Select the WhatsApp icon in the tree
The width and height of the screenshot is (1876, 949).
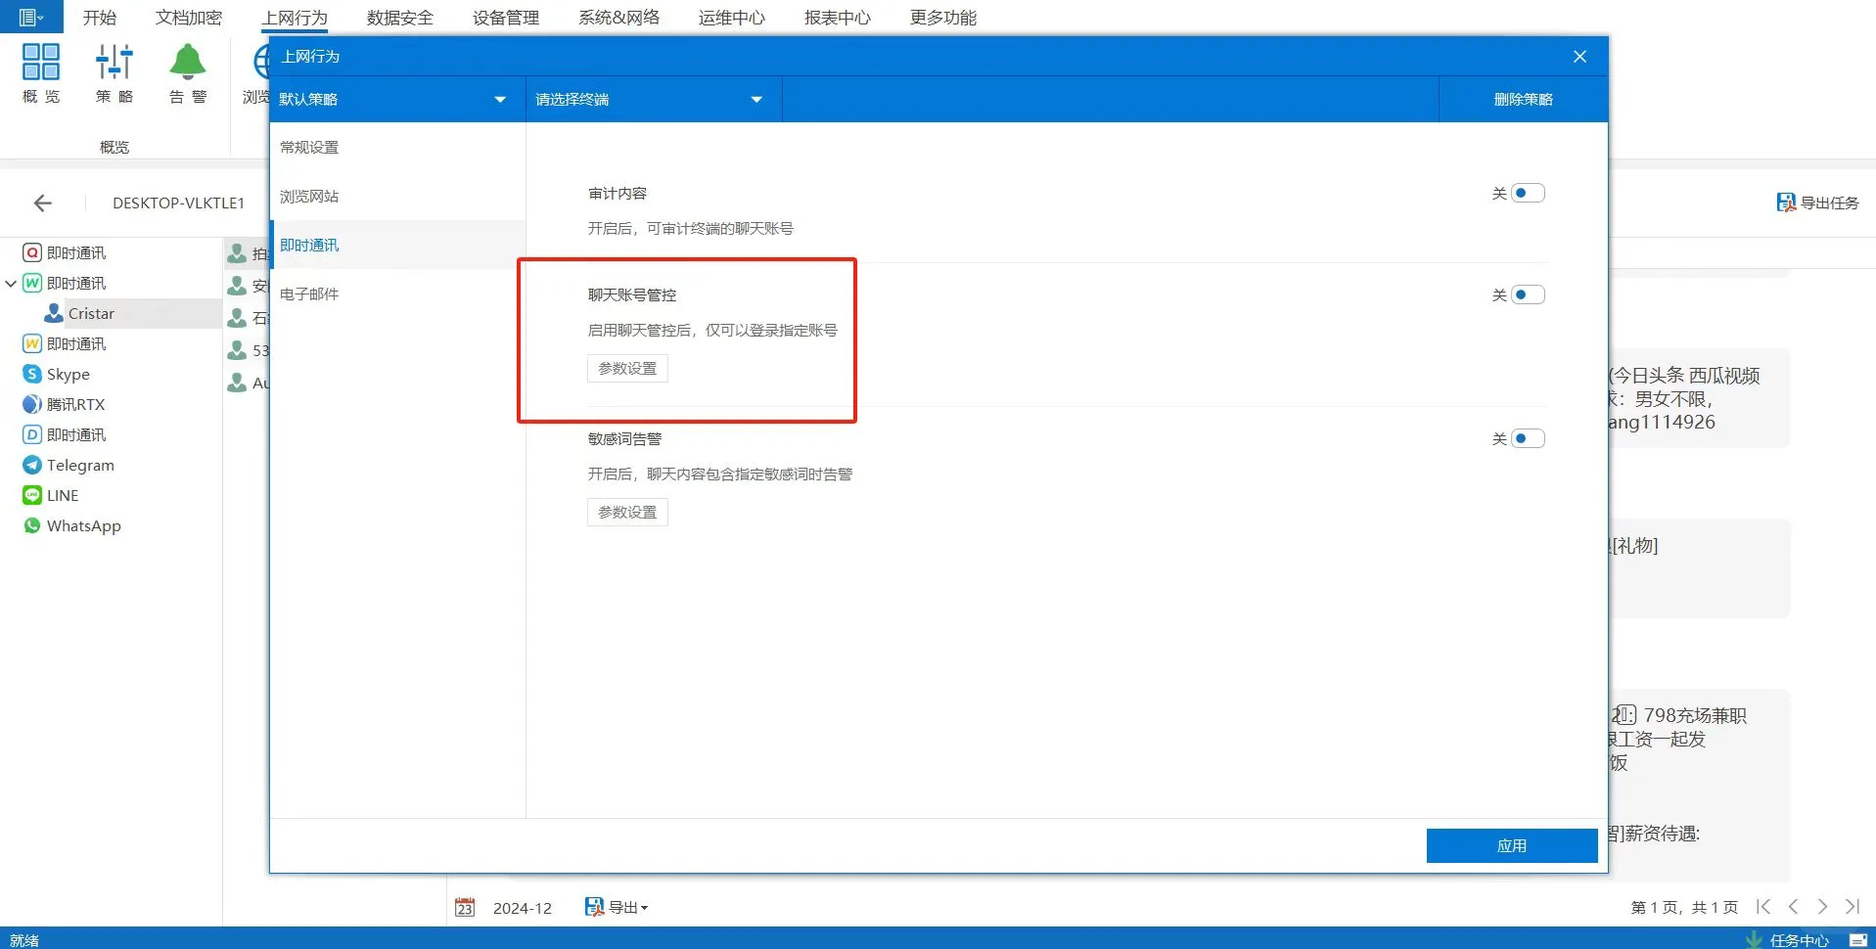[x=32, y=525]
